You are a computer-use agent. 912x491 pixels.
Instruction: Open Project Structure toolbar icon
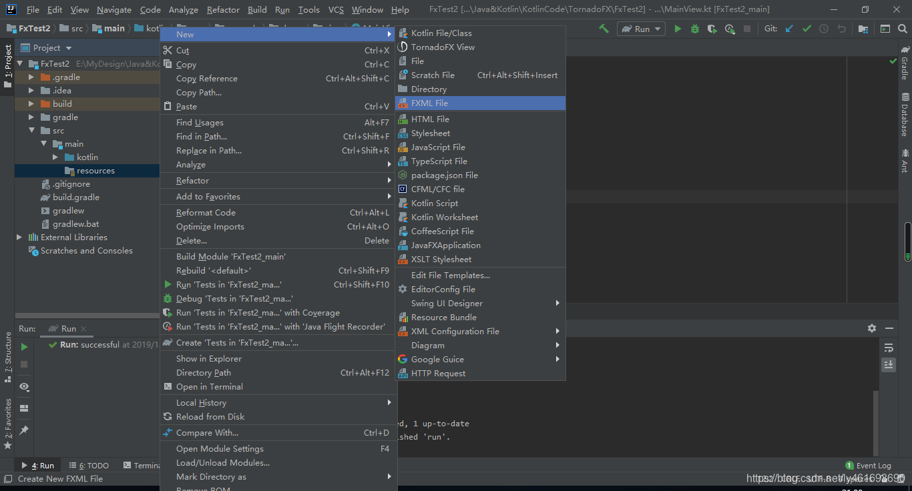(x=863, y=29)
